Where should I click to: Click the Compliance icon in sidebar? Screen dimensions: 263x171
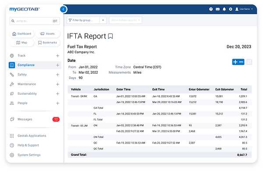(12, 65)
